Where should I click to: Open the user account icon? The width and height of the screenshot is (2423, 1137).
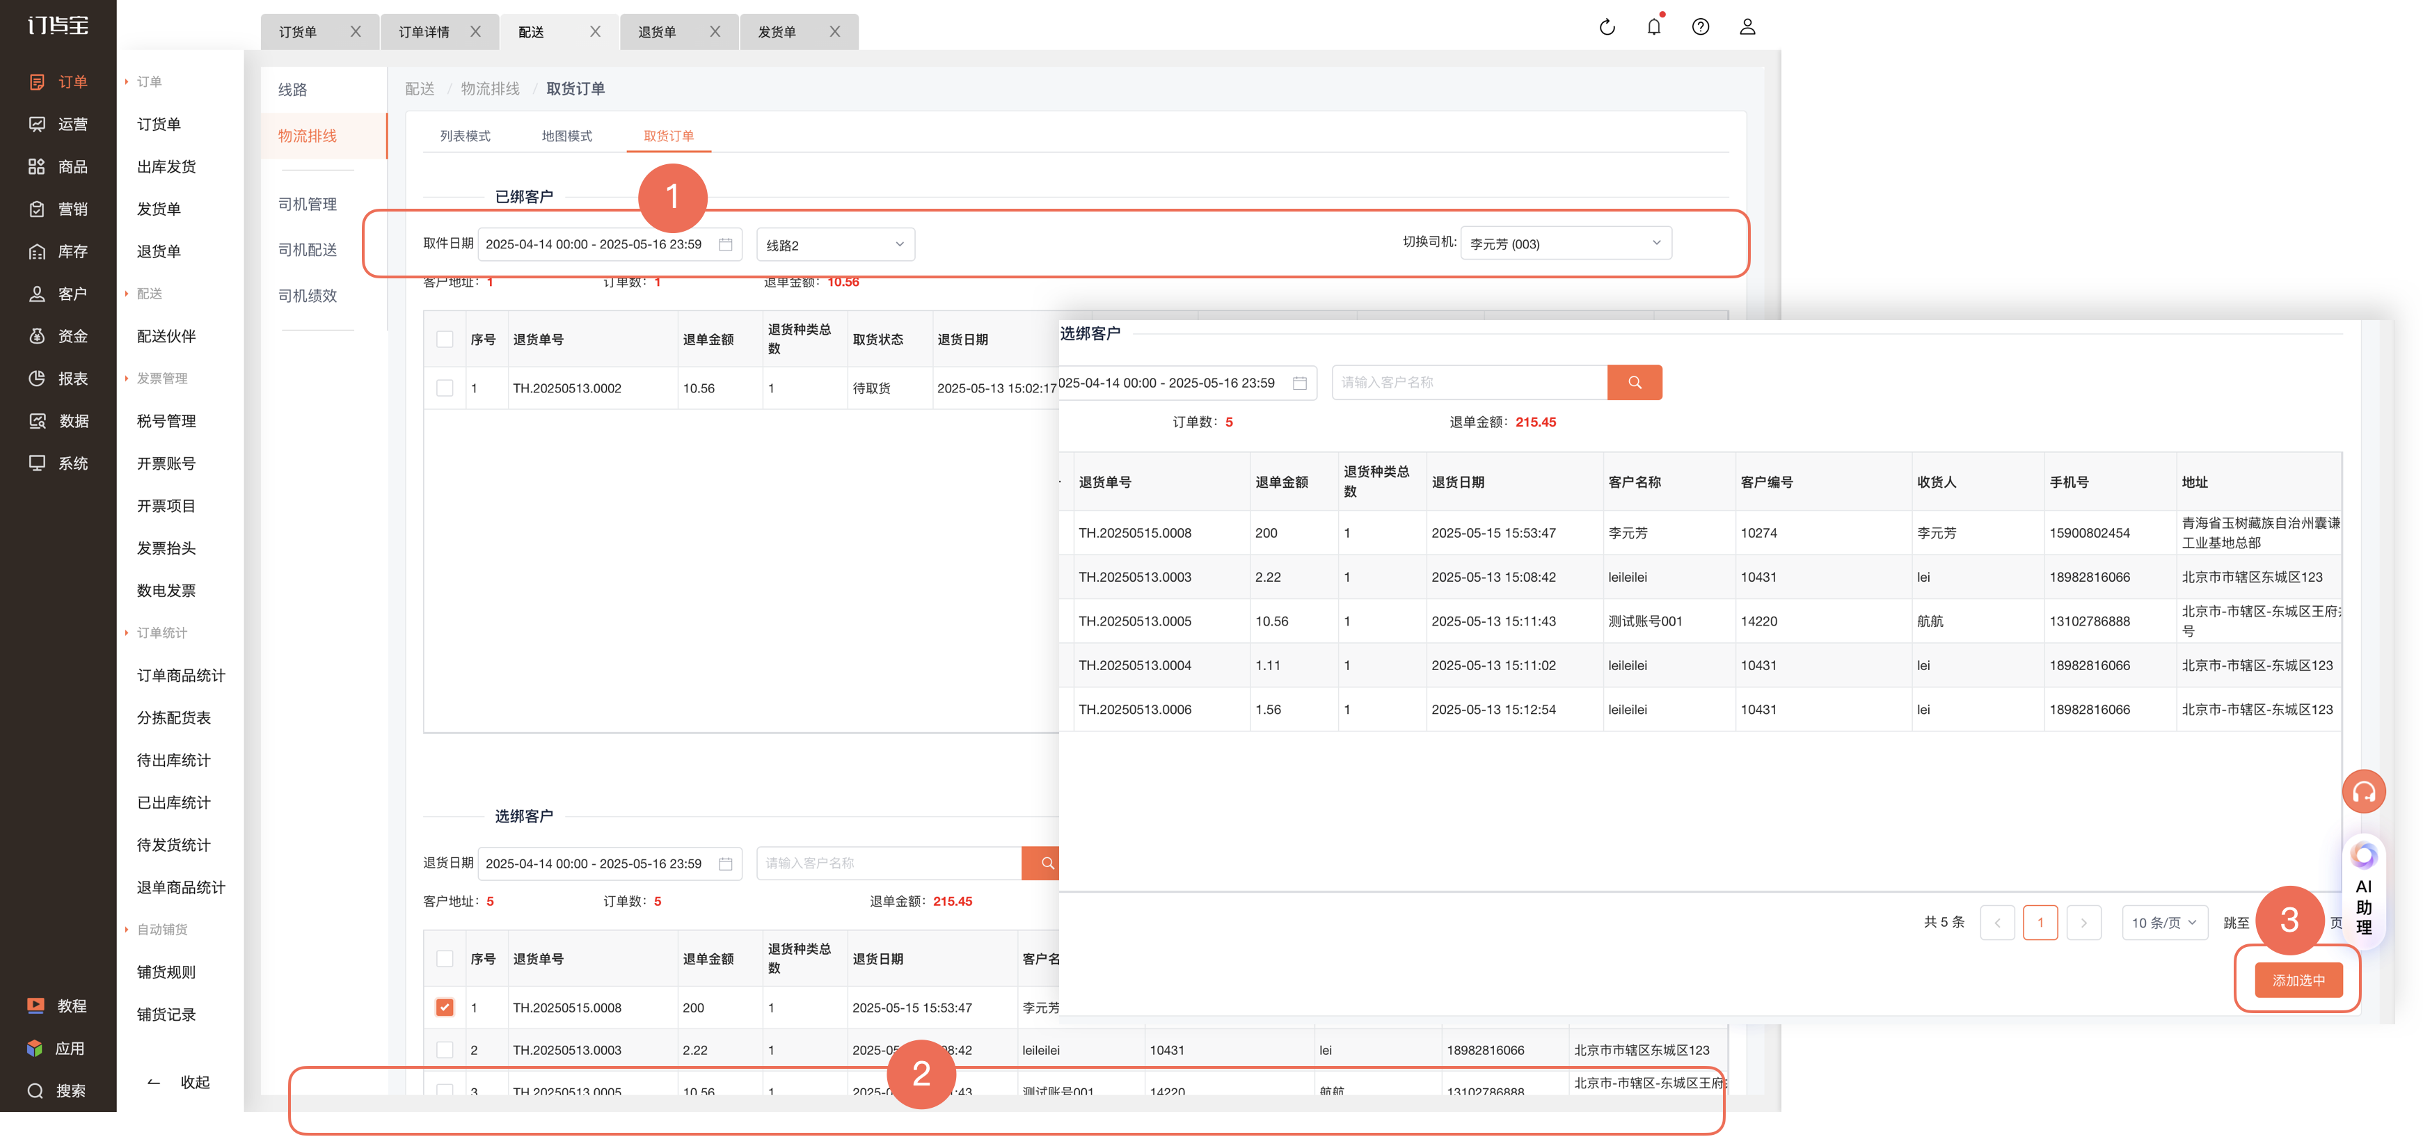pos(1747,27)
